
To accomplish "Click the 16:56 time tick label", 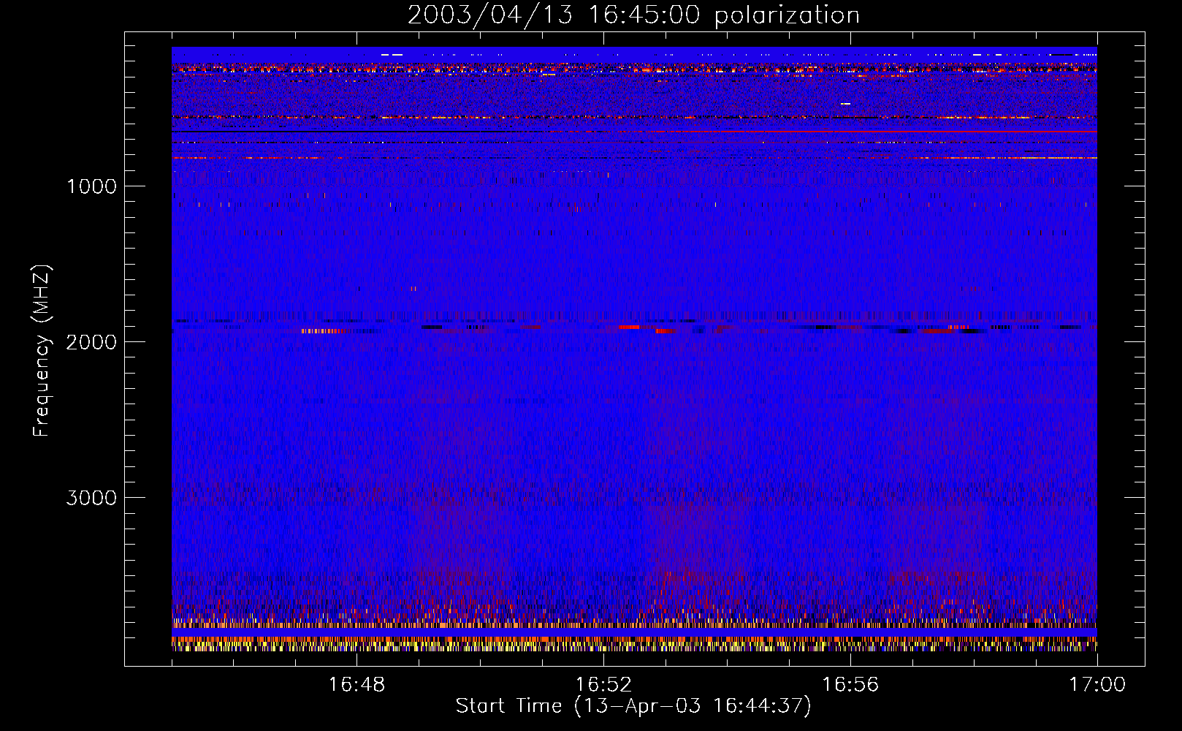I will pyautogui.click(x=850, y=685).
